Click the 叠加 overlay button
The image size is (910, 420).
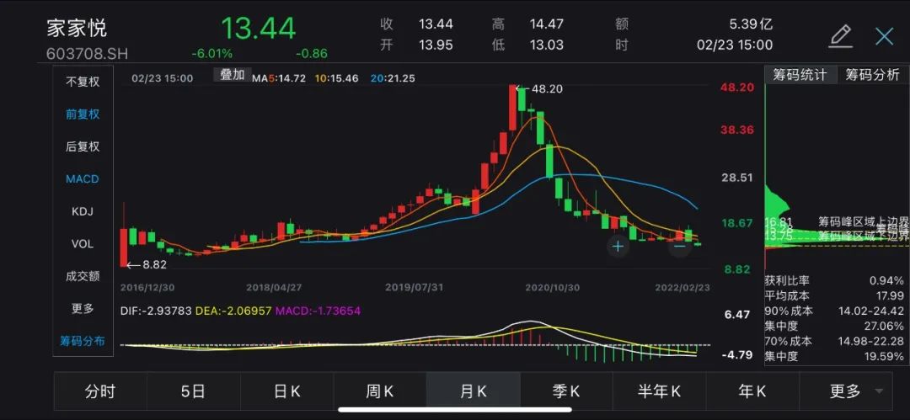click(233, 75)
